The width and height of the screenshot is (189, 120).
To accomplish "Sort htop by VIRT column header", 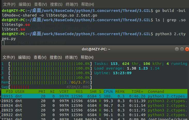I will coord(64,92).
